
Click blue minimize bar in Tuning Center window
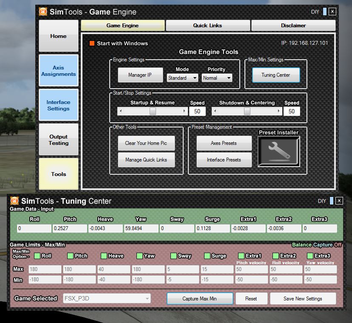point(331,201)
